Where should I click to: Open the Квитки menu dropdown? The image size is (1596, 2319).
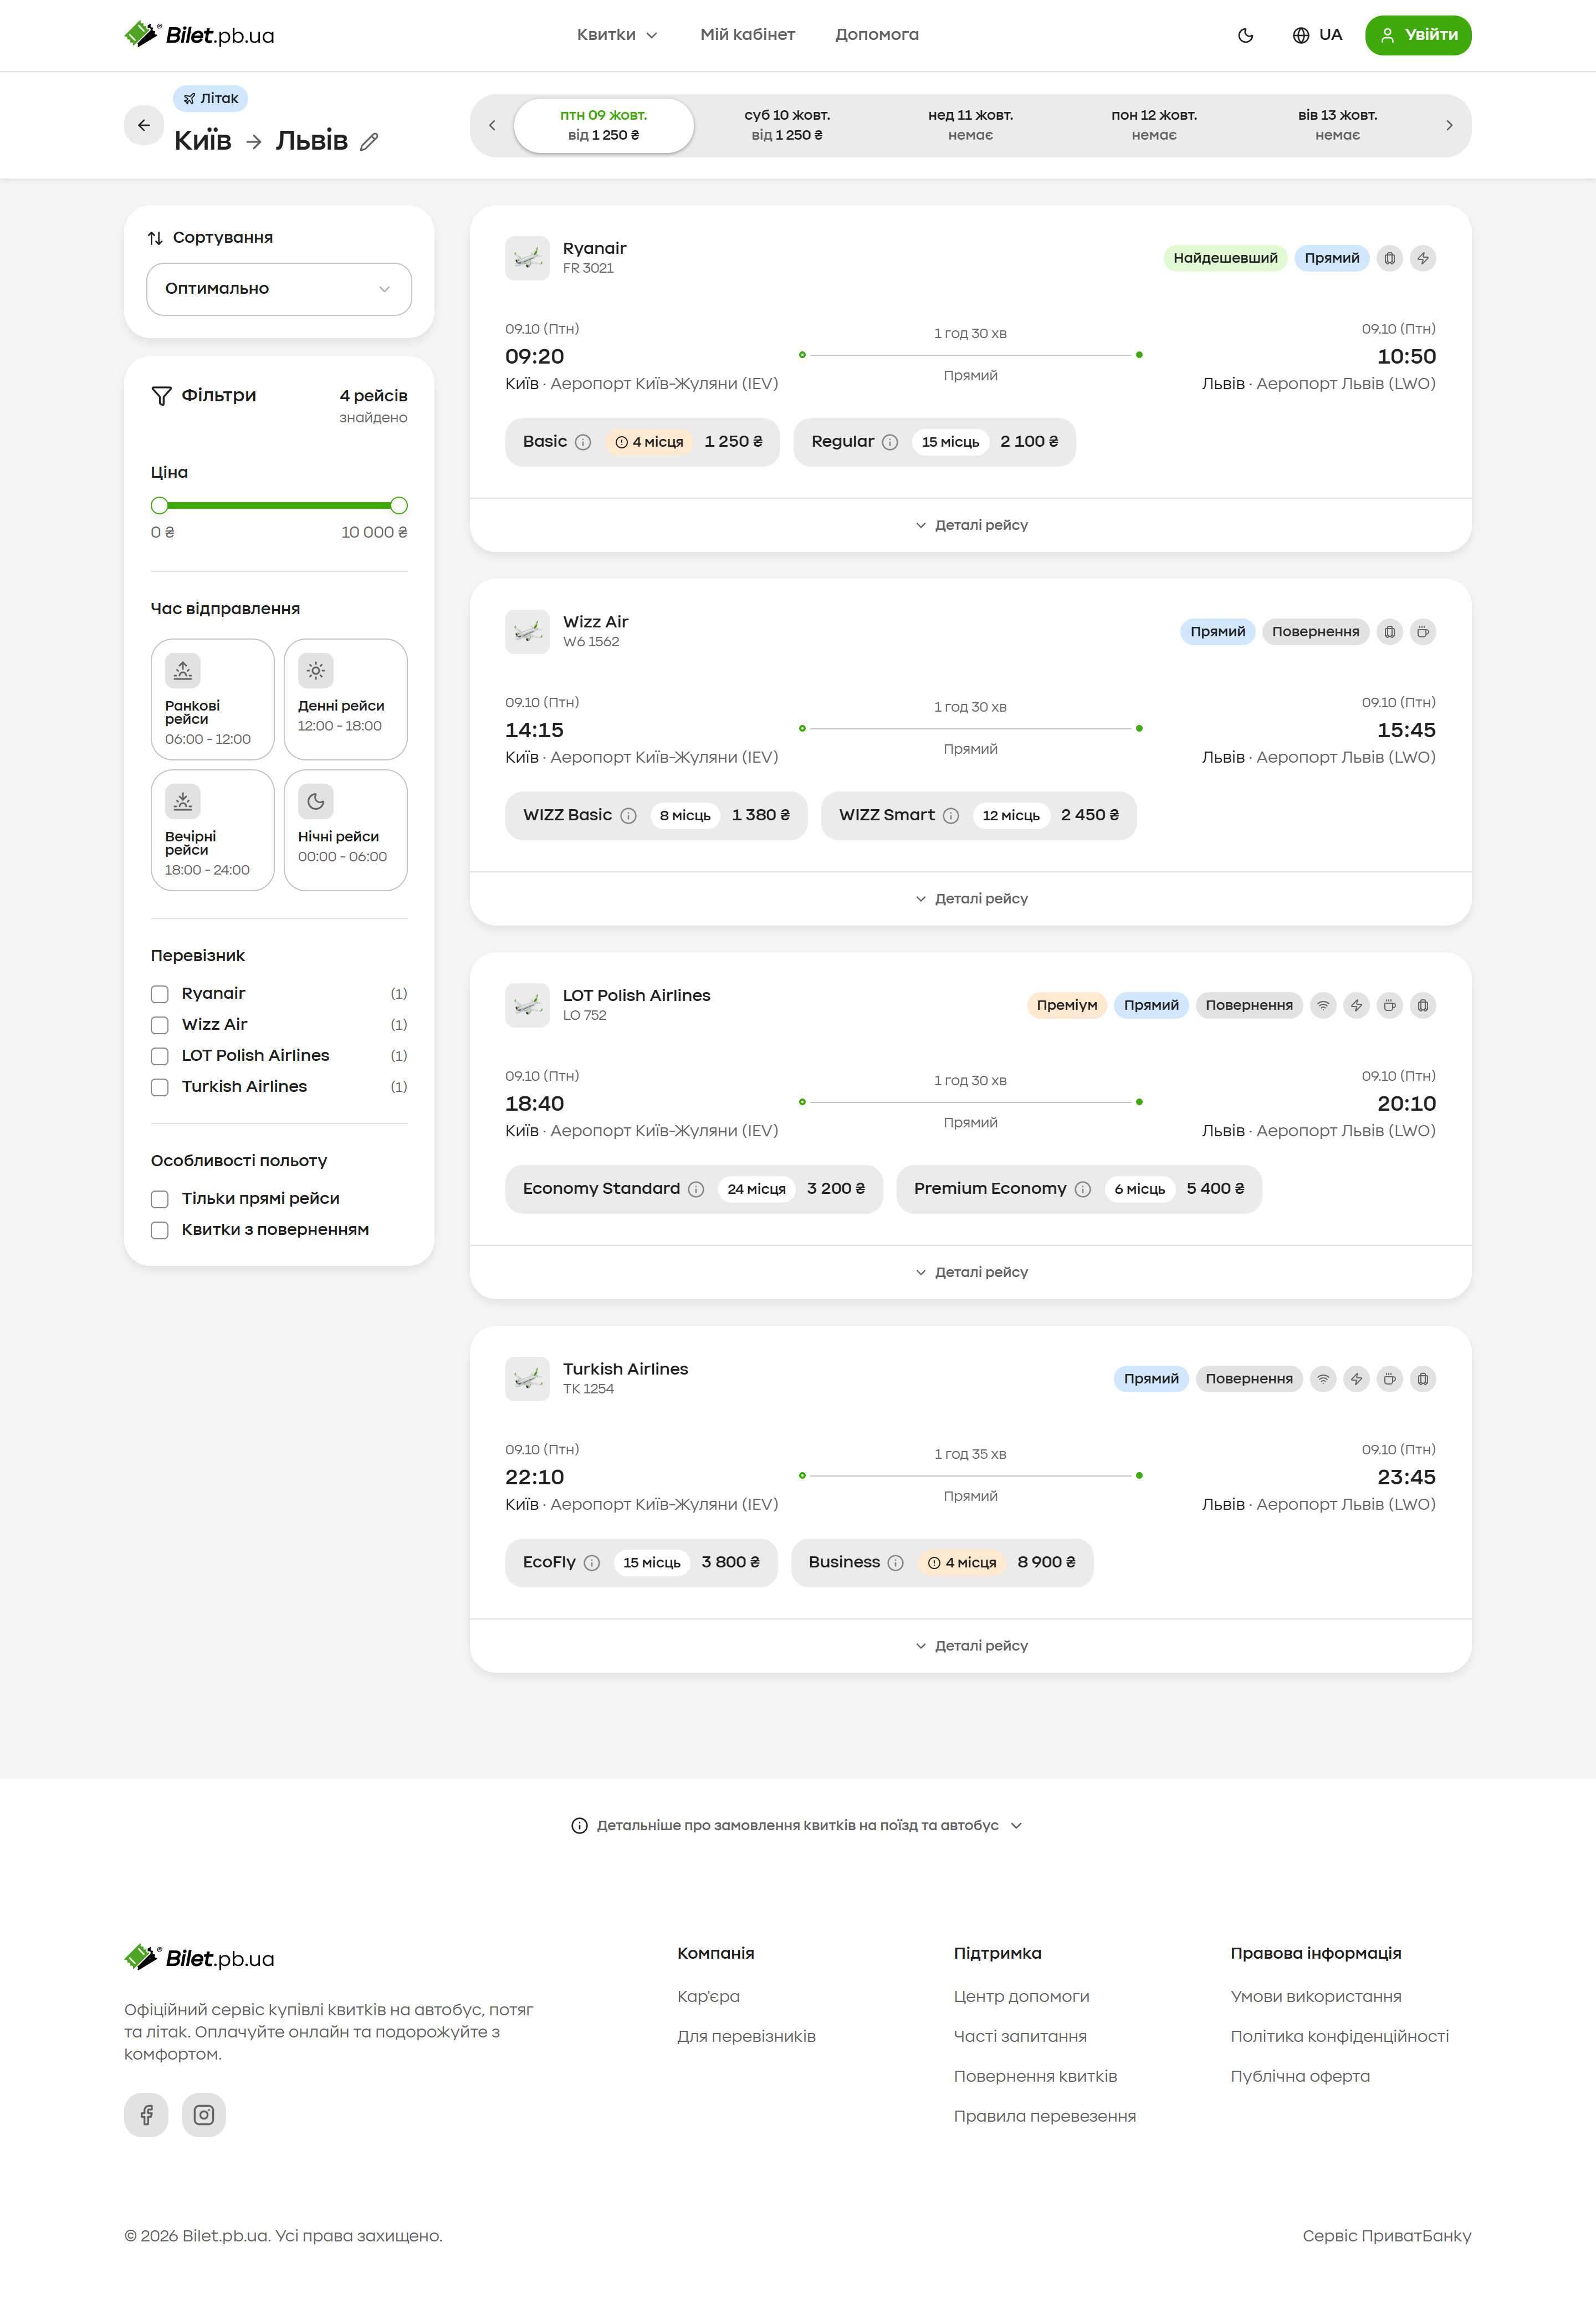click(x=617, y=35)
